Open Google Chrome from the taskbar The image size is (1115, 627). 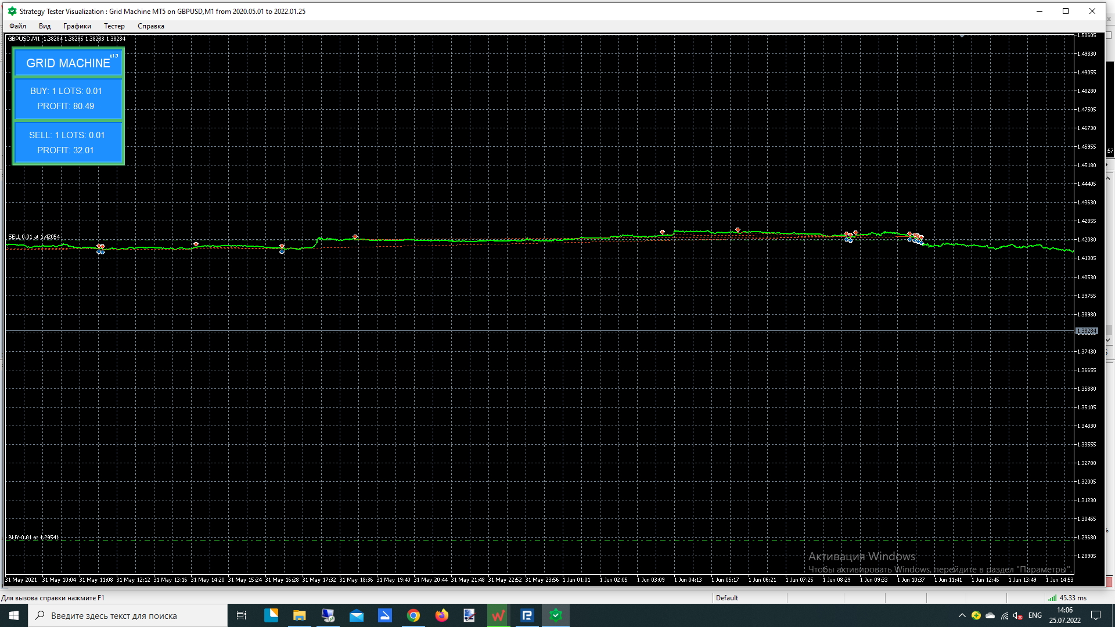coord(413,615)
